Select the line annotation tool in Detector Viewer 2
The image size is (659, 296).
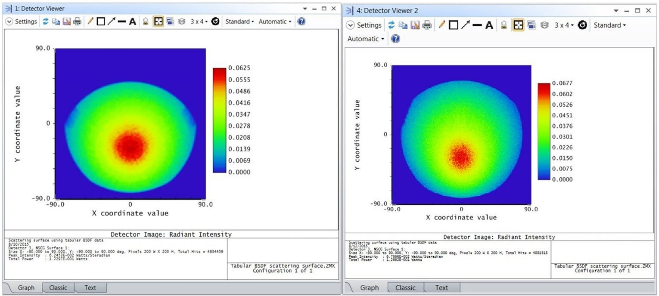(477, 25)
